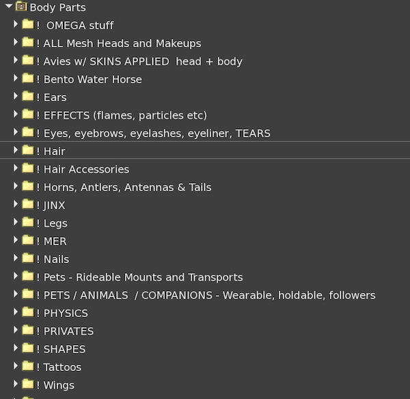Click the OMEGA stuff folder icon
Viewport: 410px width, 399px height.
click(28, 25)
